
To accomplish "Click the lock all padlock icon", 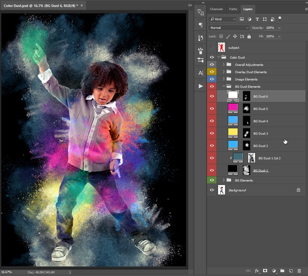I will 249,36.
